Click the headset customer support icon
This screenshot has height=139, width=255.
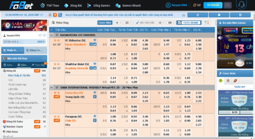[241, 5]
